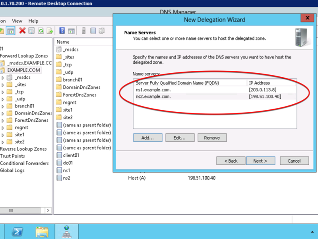
Task: Click the Export List toolbar icon
Action: point(50,31)
